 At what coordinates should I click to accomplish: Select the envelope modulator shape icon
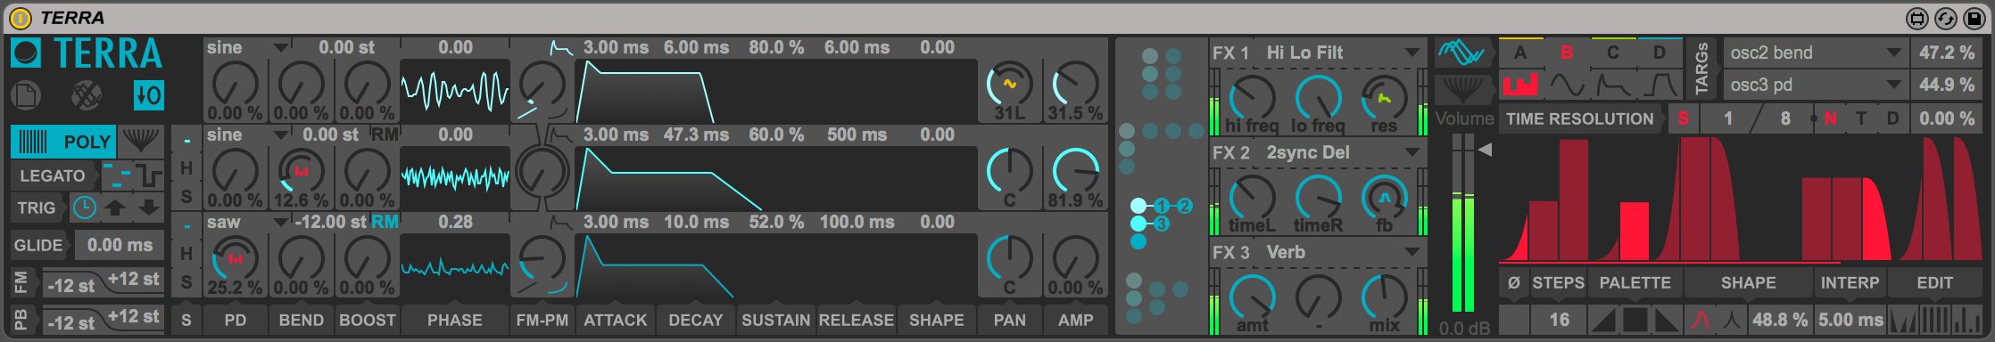(x=1612, y=85)
